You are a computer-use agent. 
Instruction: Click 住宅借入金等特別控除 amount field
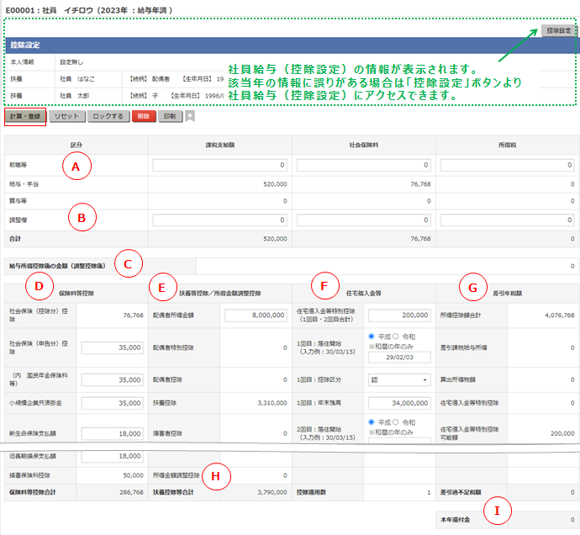click(x=399, y=315)
